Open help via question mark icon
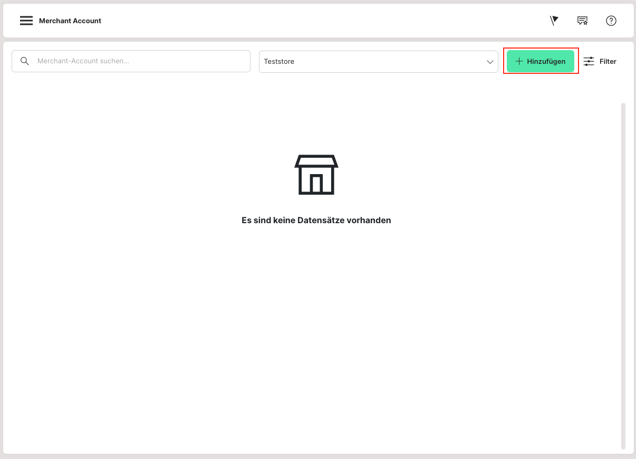Screen dimensions: 636x459 [611, 21]
